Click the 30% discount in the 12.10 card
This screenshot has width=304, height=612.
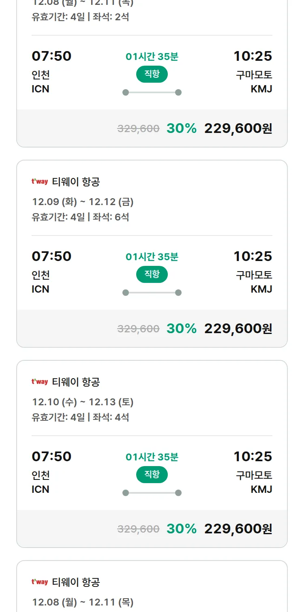(x=181, y=529)
